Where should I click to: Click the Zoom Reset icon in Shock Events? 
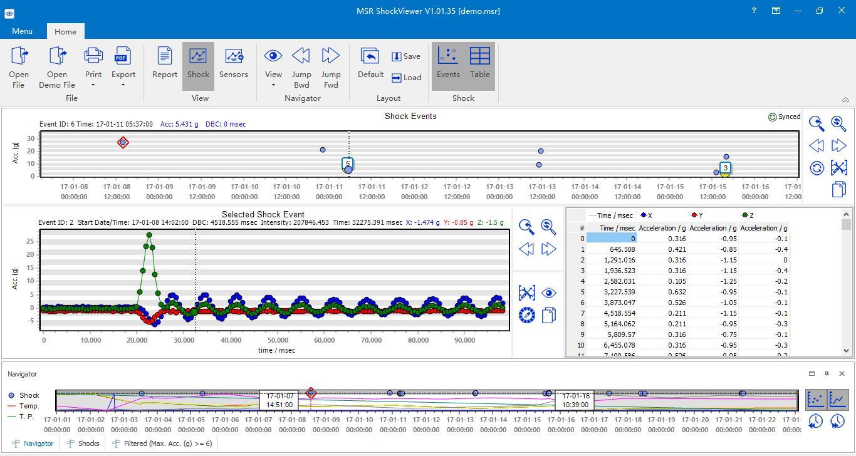click(x=838, y=123)
